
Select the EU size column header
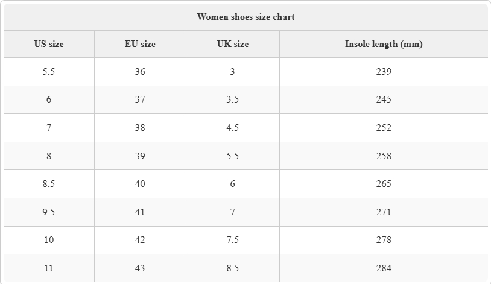tap(140, 44)
